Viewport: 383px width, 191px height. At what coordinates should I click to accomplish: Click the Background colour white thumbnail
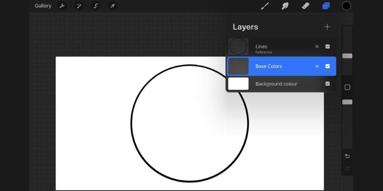coord(238,84)
